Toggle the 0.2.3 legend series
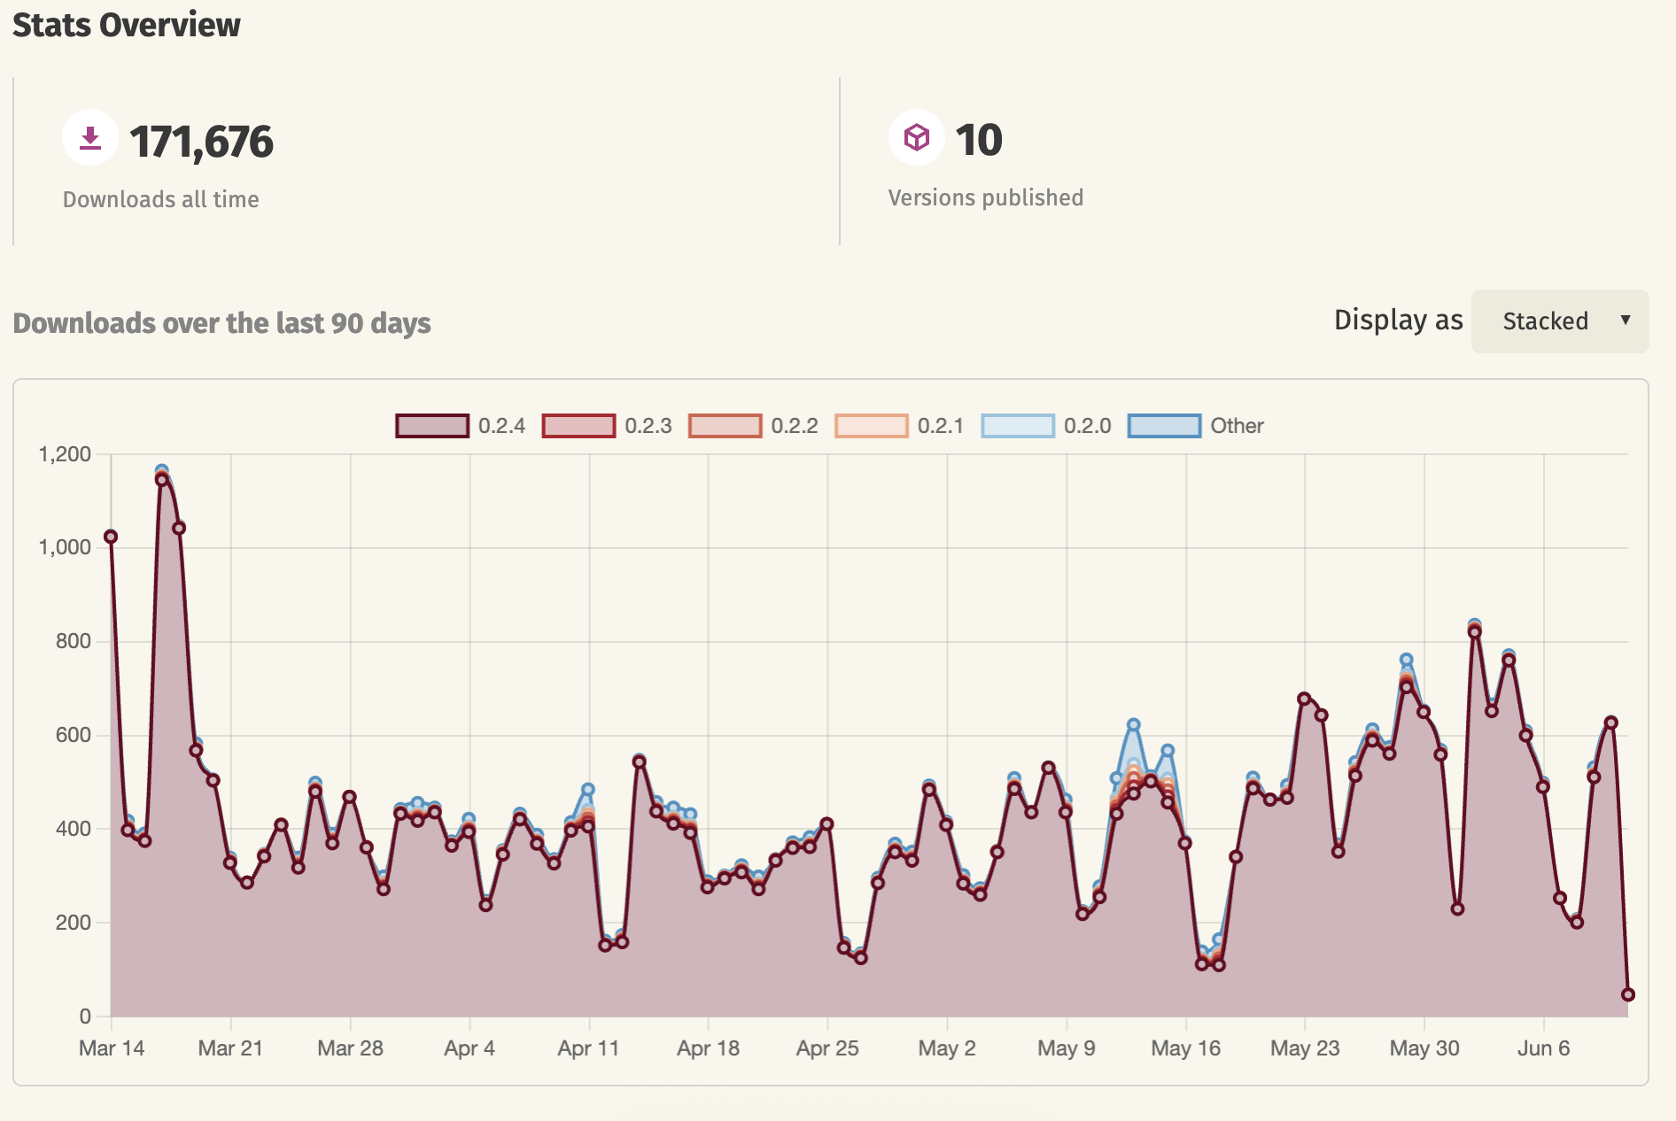This screenshot has width=1676, height=1121. click(608, 426)
